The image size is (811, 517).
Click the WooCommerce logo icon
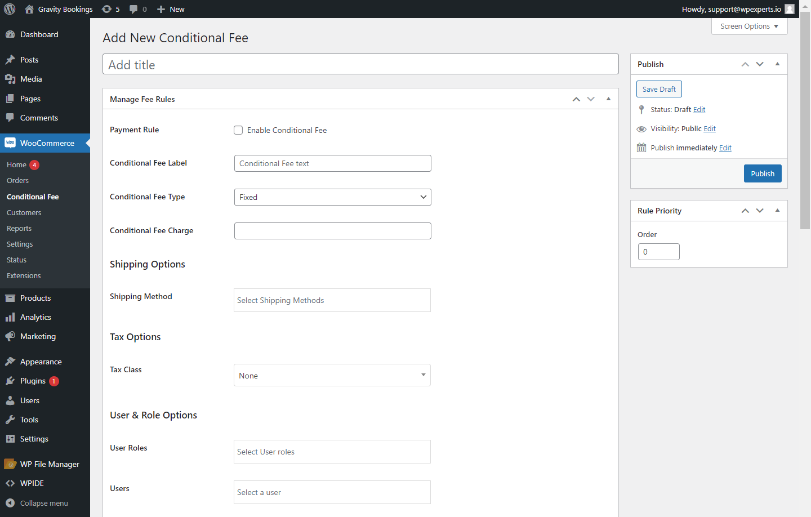[x=10, y=143]
